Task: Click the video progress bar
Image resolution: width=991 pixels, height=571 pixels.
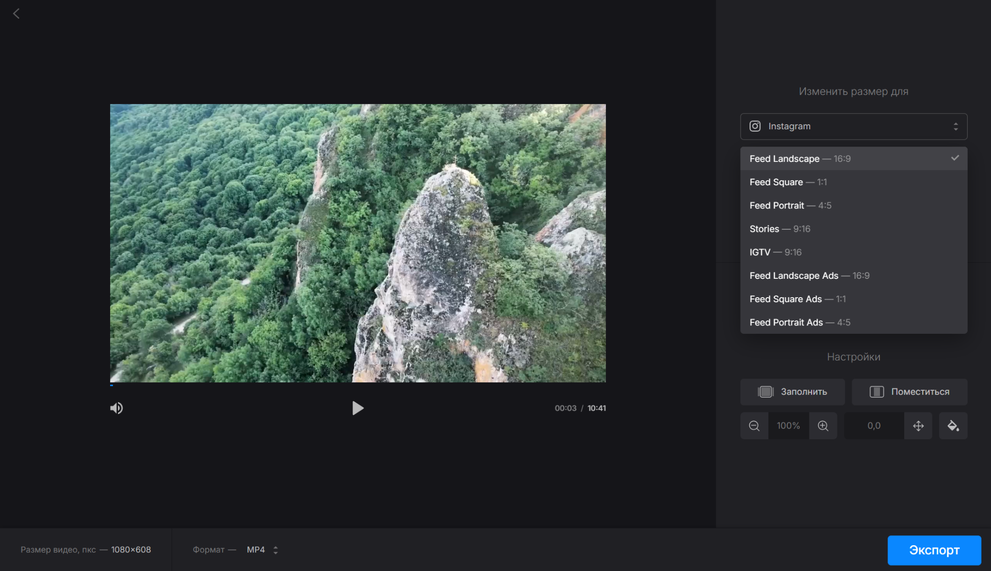Action: tap(357, 385)
